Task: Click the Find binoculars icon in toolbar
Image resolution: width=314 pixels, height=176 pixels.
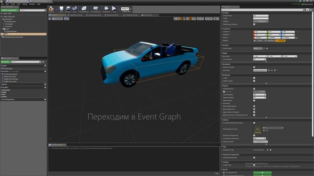Action: coord(75,9)
